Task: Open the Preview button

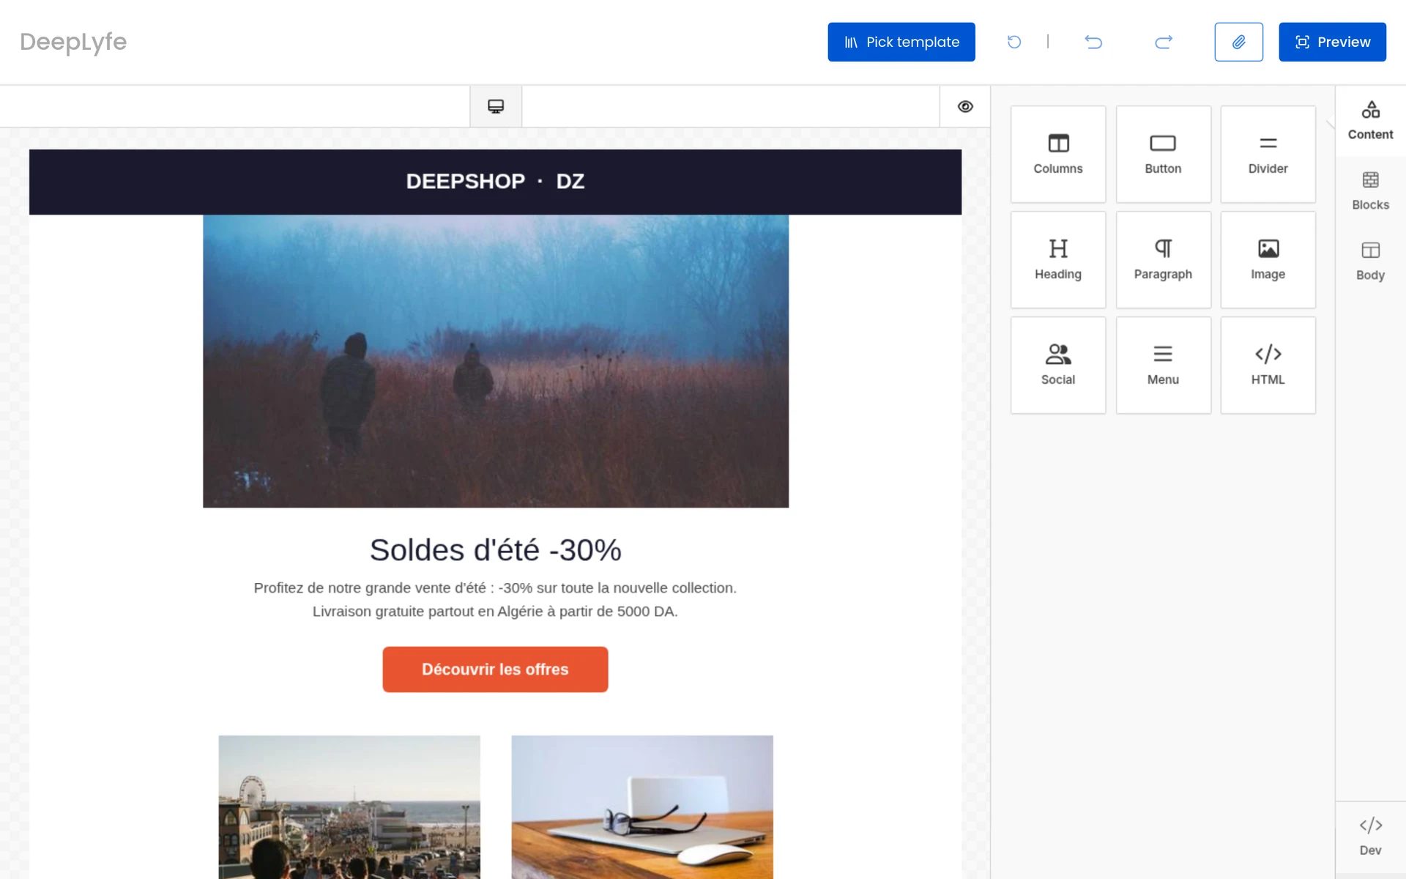Action: 1331,42
